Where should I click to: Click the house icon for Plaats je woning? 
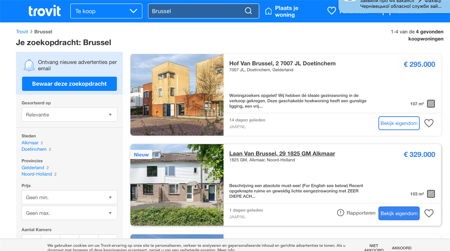coord(268,11)
